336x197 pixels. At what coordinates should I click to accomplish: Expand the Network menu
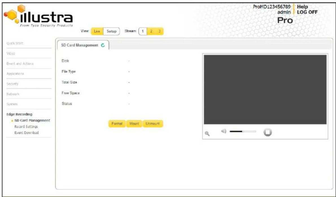point(13,94)
